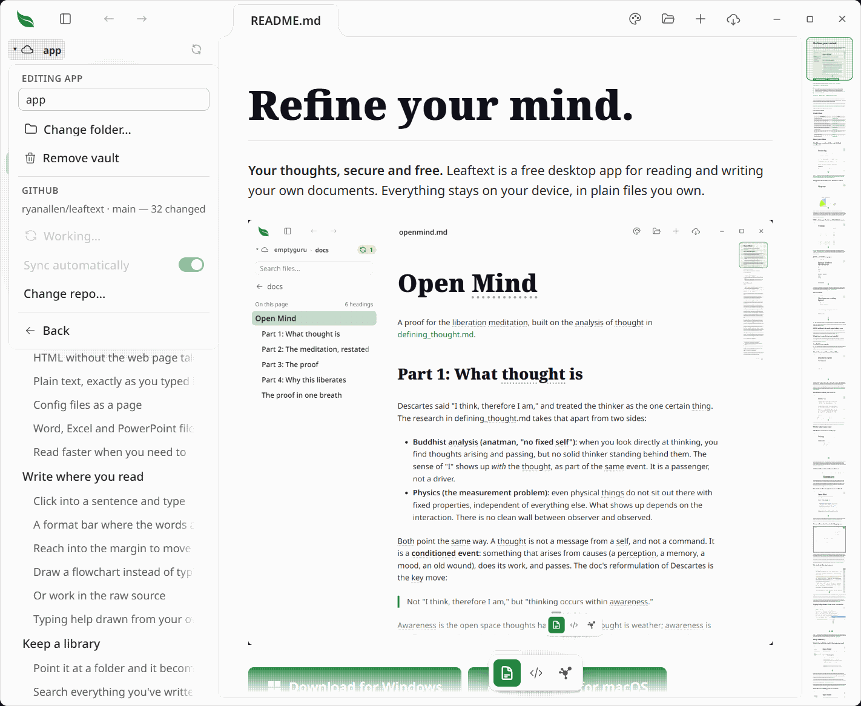Click the 'Refine your mind.' page heading

(x=441, y=105)
